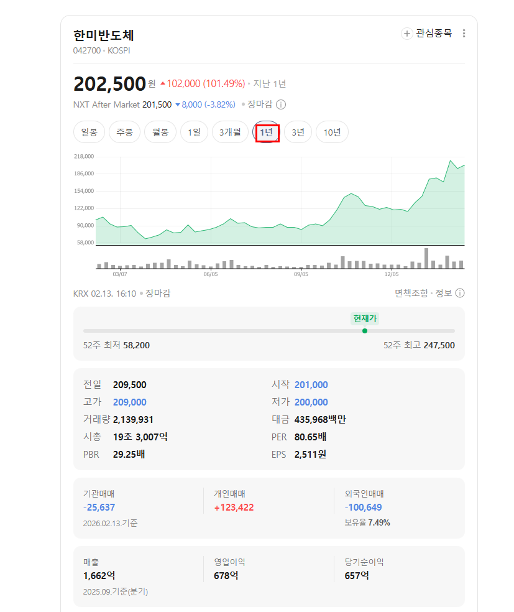This screenshot has height=612, width=514.
Task: Click 대금 value 435,968백만
Action: tap(320, 420)
